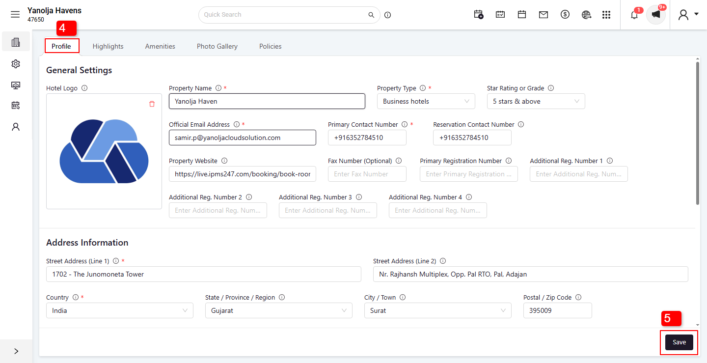Click the Additional Reg. Number 3 field
707x363 pixels.
click(328, 210)
